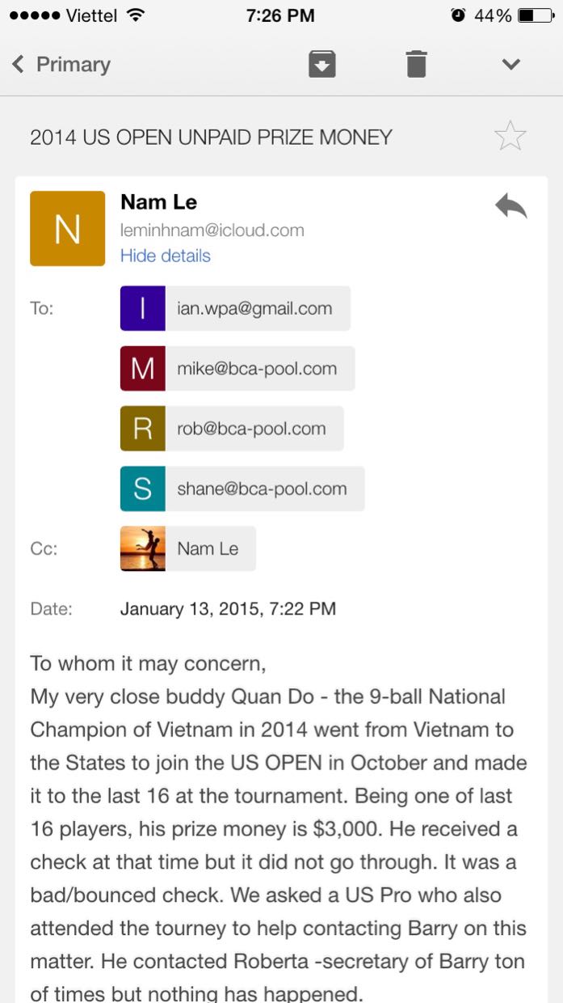
Task: Delete the email with the trash icon
Action: coord(416,64)
